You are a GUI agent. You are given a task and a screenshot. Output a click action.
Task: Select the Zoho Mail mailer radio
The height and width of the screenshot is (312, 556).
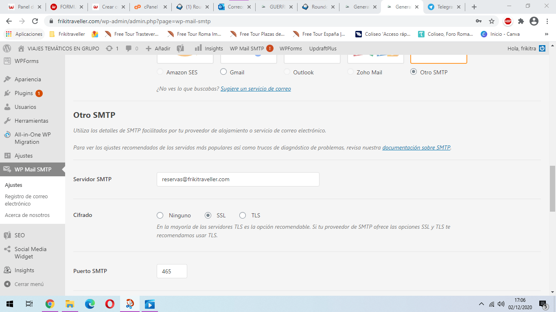[350, 72]
